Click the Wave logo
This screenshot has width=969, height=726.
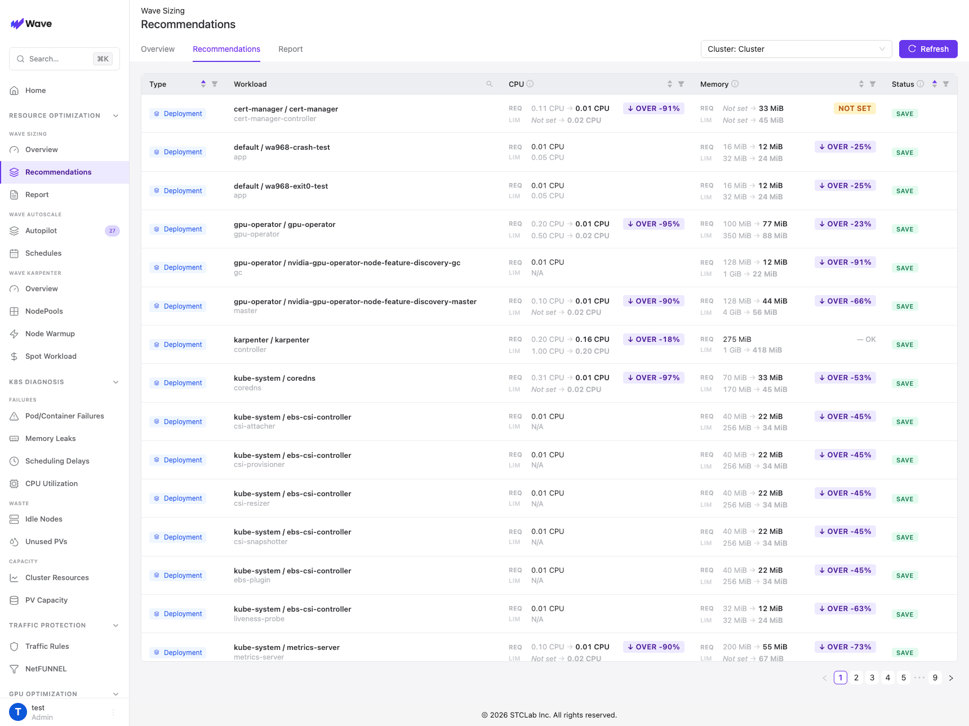(32, 24)
